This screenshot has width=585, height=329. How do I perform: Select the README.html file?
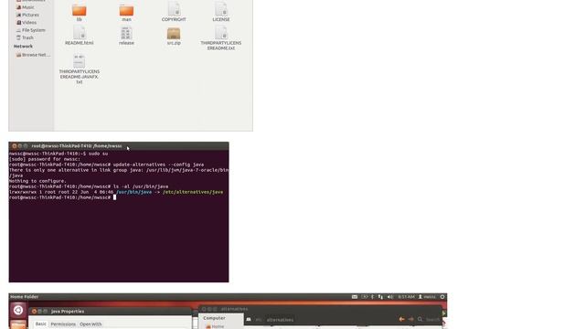point(80,36)
